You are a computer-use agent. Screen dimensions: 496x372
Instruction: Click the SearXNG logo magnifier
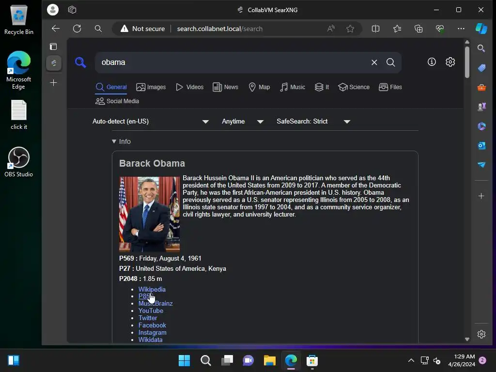click(80, 62)
